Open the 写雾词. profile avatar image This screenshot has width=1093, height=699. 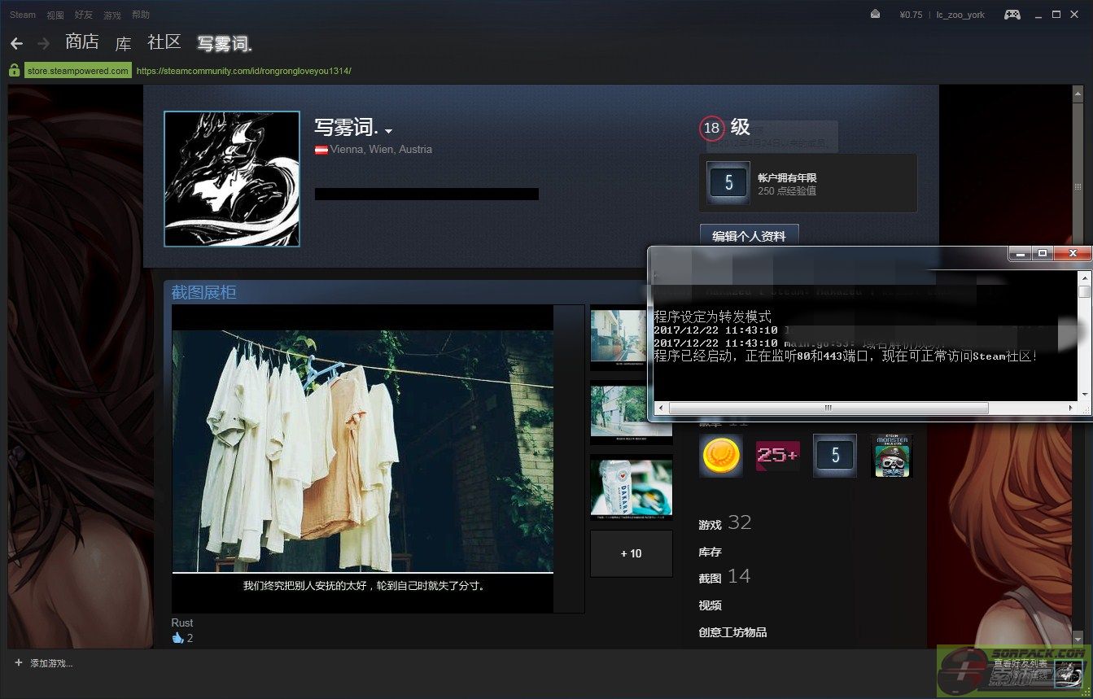(232, 179)
